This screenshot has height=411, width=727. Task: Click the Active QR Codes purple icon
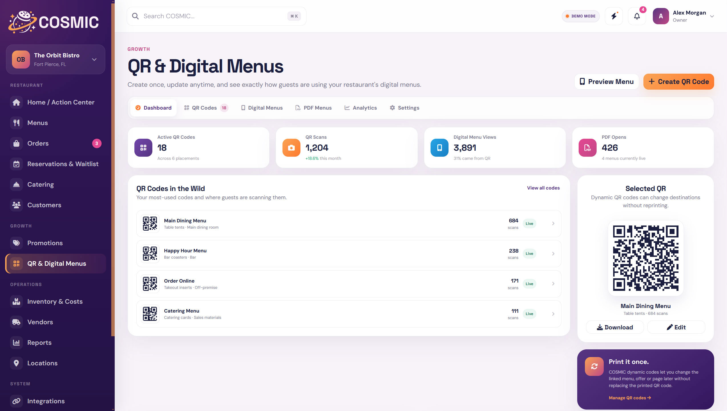[143, 148]
